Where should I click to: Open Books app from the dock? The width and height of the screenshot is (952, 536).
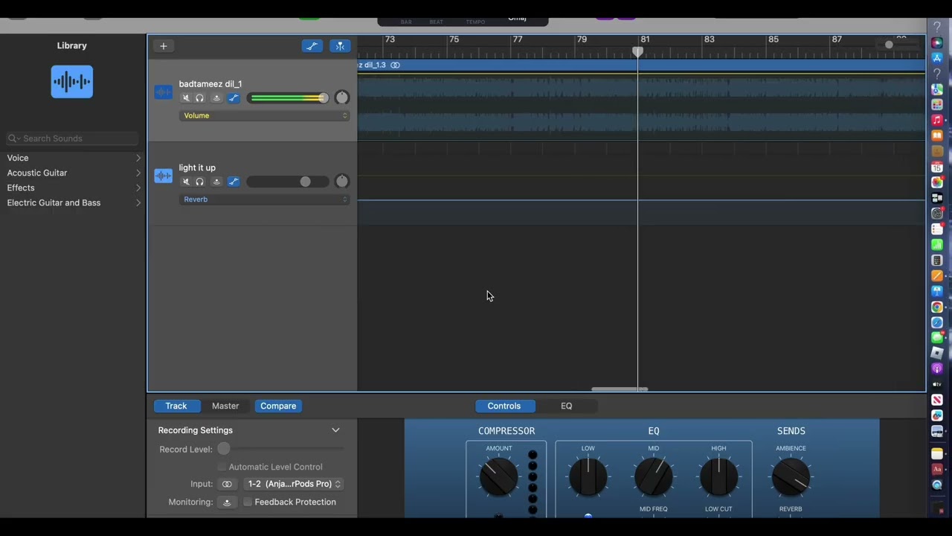[937, 135]
